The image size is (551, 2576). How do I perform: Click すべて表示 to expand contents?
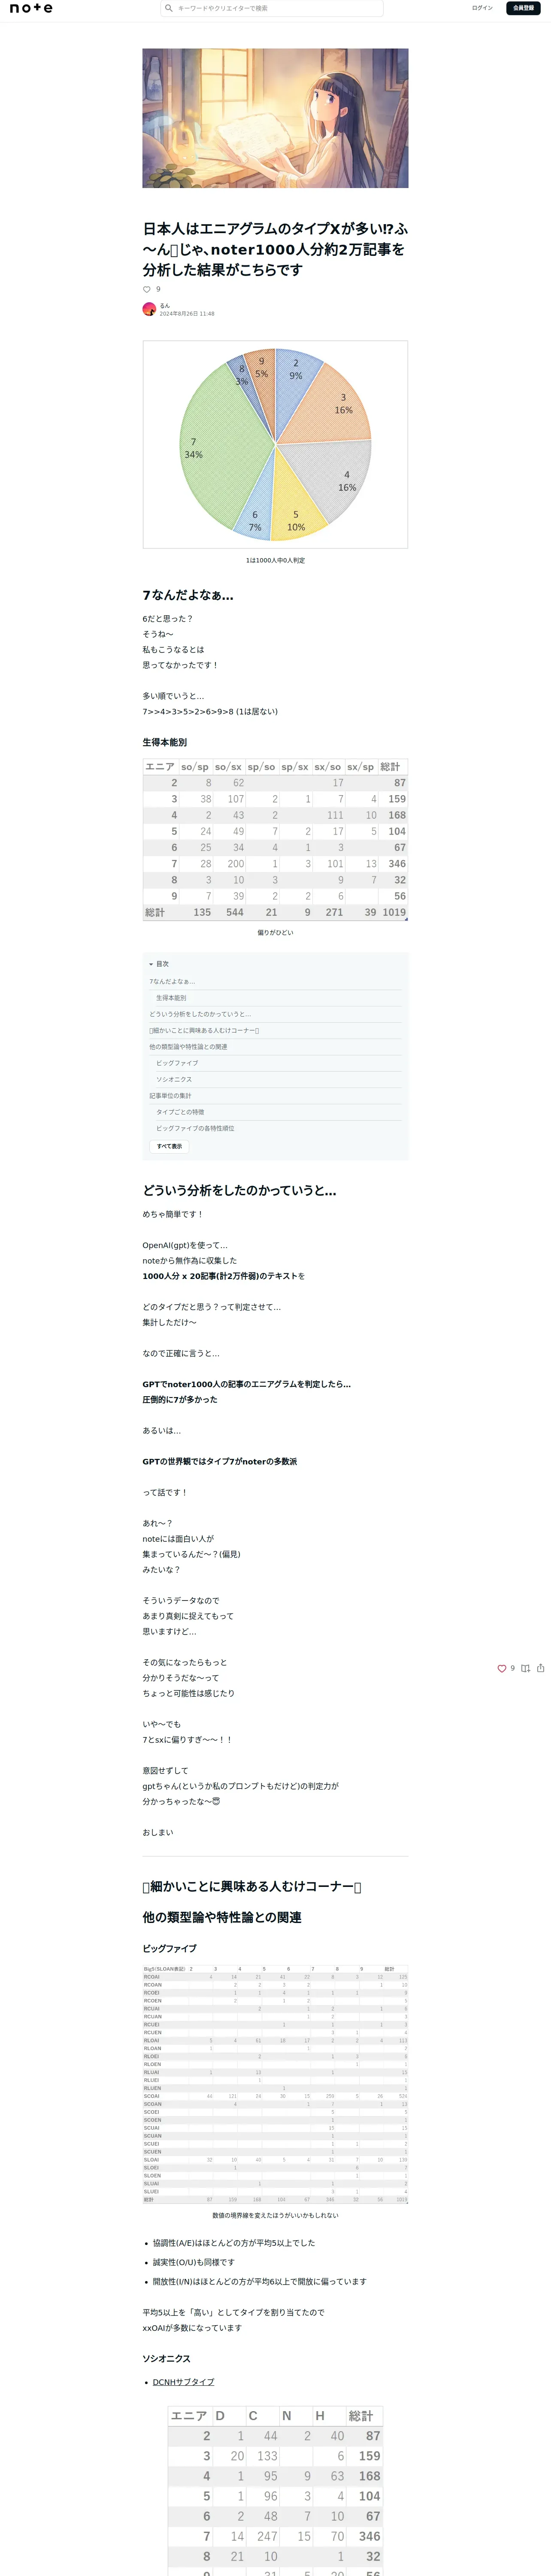pyautogui.click(x=169, y=1146)
